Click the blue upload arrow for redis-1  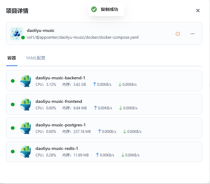97,155
